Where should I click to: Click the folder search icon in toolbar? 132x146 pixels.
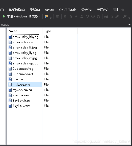[x=46, y=16]
